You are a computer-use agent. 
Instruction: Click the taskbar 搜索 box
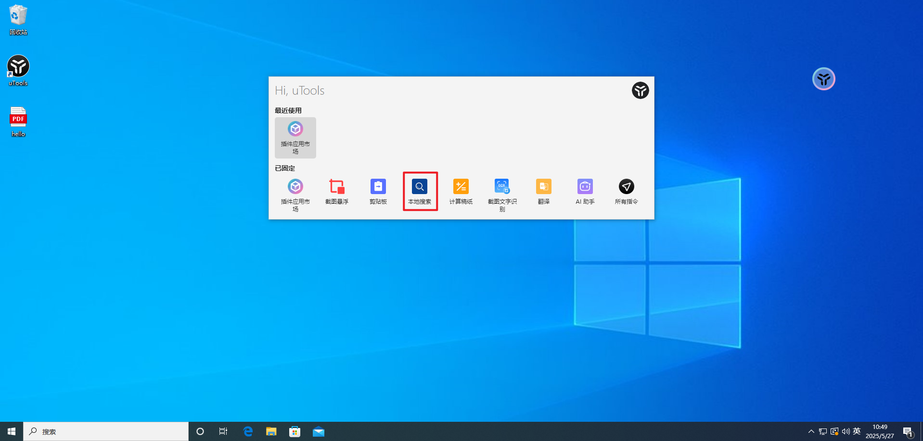click(106, 431)
